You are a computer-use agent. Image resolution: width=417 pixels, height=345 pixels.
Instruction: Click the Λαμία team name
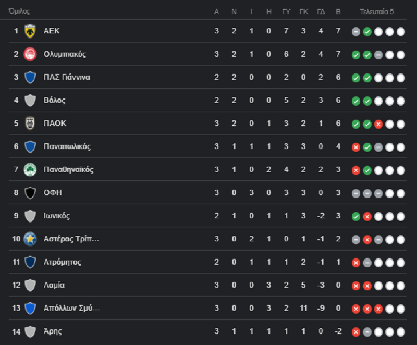pos(54,285)
